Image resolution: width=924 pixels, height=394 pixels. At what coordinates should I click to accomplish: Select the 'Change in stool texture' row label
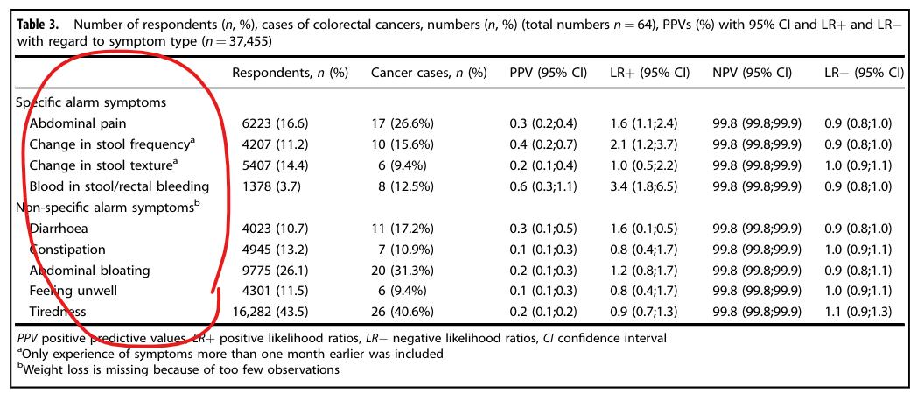[103, 165]
